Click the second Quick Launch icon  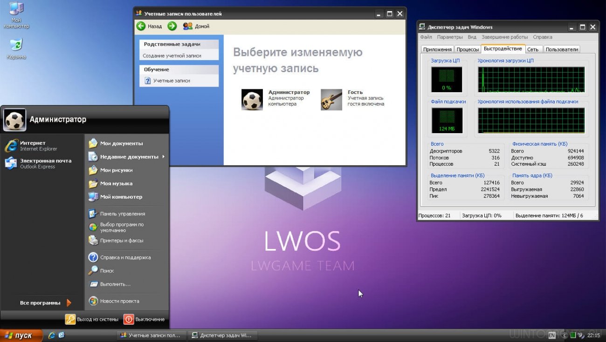[x=62, y=335]
